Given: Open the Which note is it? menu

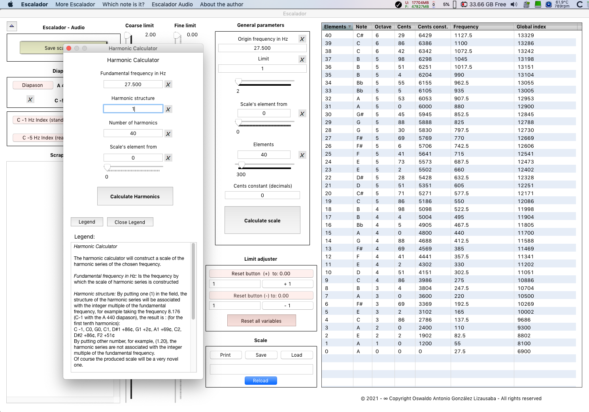Looking at the screenshot, I should point(123,4).
